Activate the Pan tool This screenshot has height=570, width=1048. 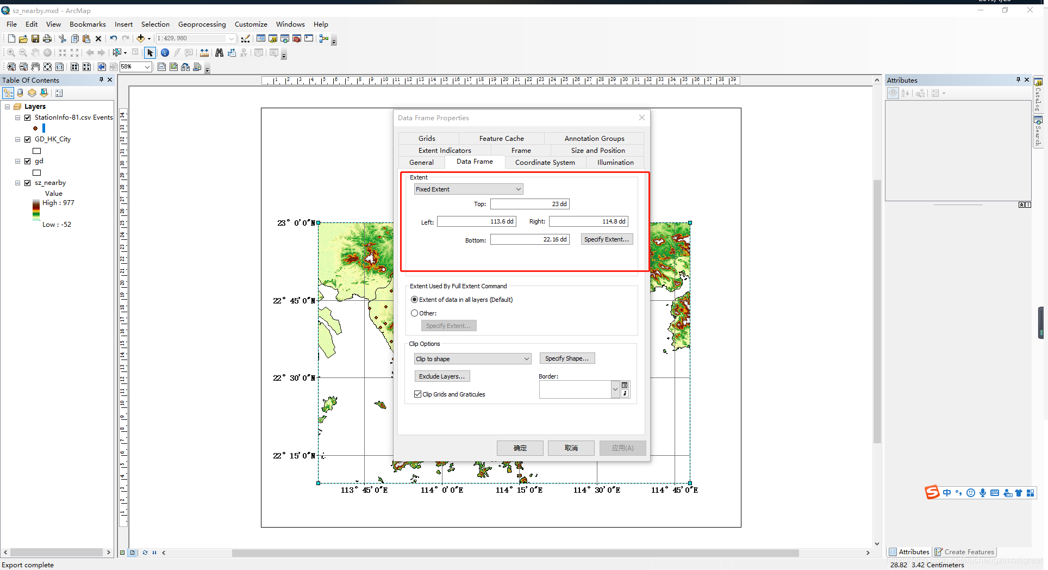pos(35,53)
